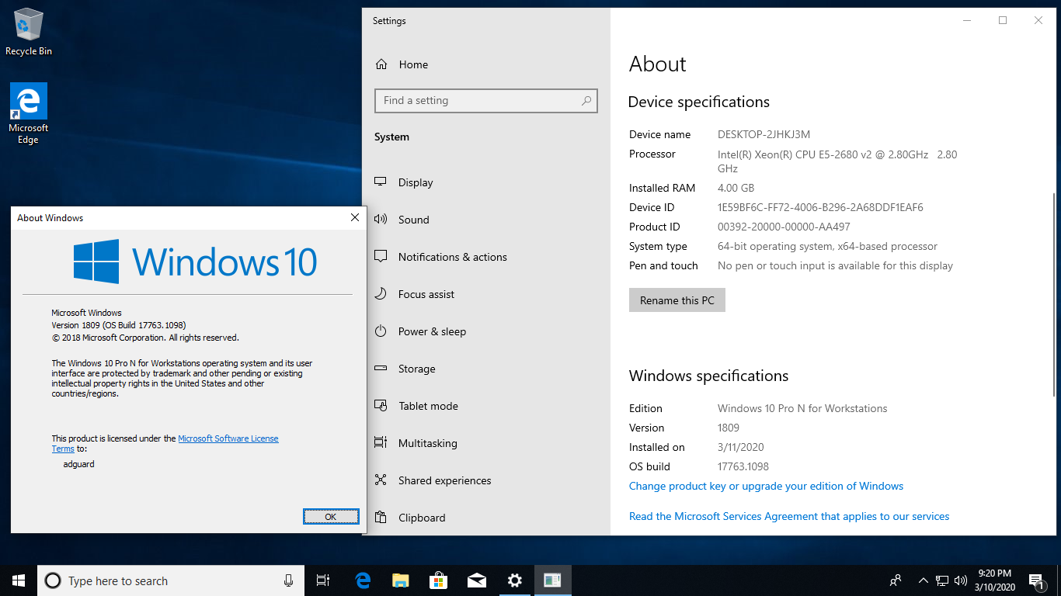Click Change product key or upgrade link
1061x596 pixels.
click(766, 486)
